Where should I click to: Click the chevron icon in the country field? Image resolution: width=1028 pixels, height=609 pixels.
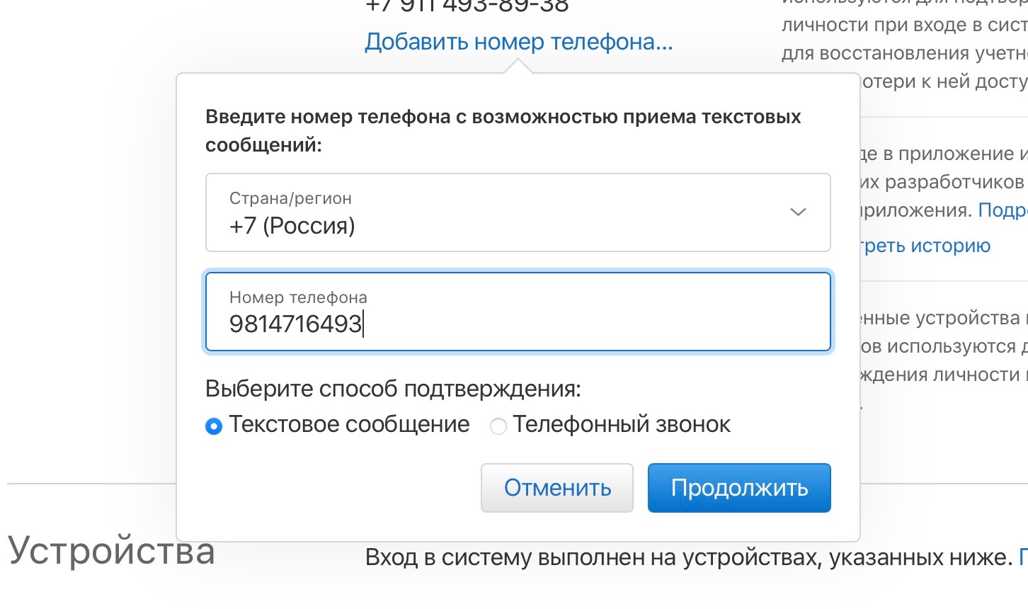(797, 212)
